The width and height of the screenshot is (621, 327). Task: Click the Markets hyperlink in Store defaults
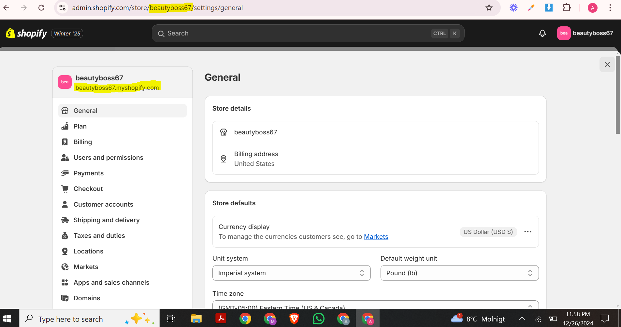pyautogui.click(x=376, y=237)
